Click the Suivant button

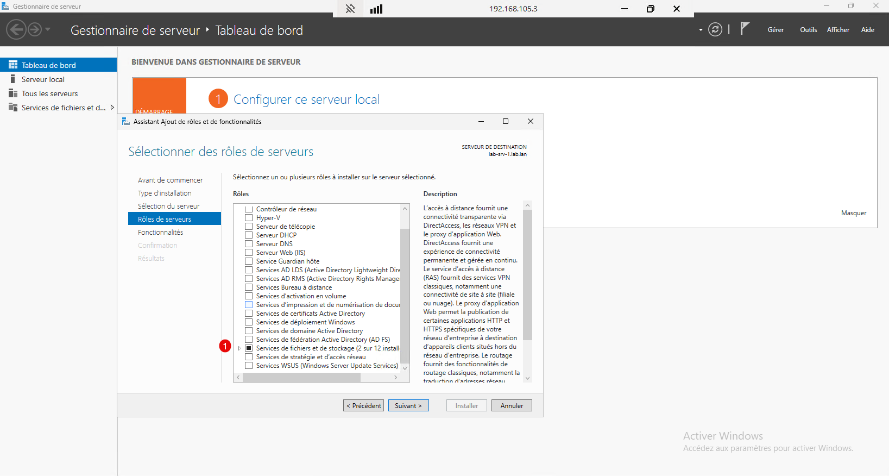point(408,406)
